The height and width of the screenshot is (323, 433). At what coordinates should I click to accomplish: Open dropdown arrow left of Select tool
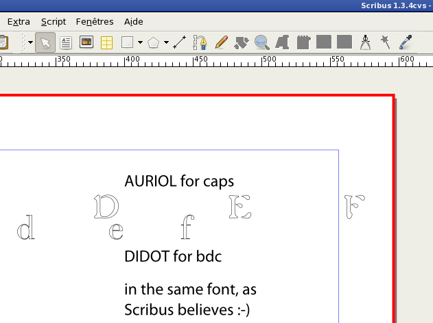click(x=30, y=42)
